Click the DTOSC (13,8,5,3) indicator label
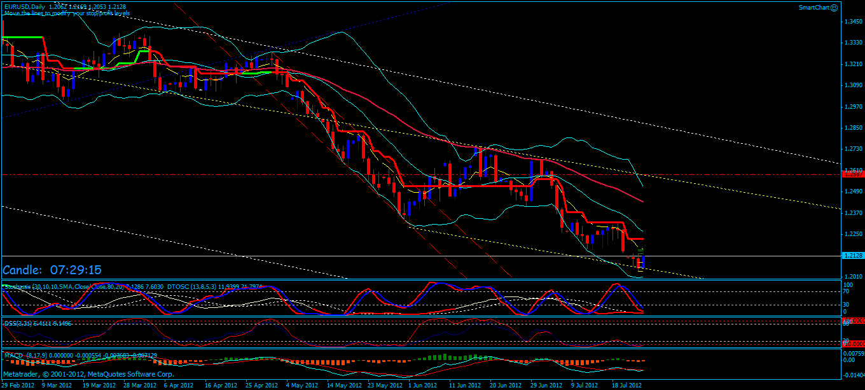Viewport: 865px width, 390px height. tap(188, 286)
